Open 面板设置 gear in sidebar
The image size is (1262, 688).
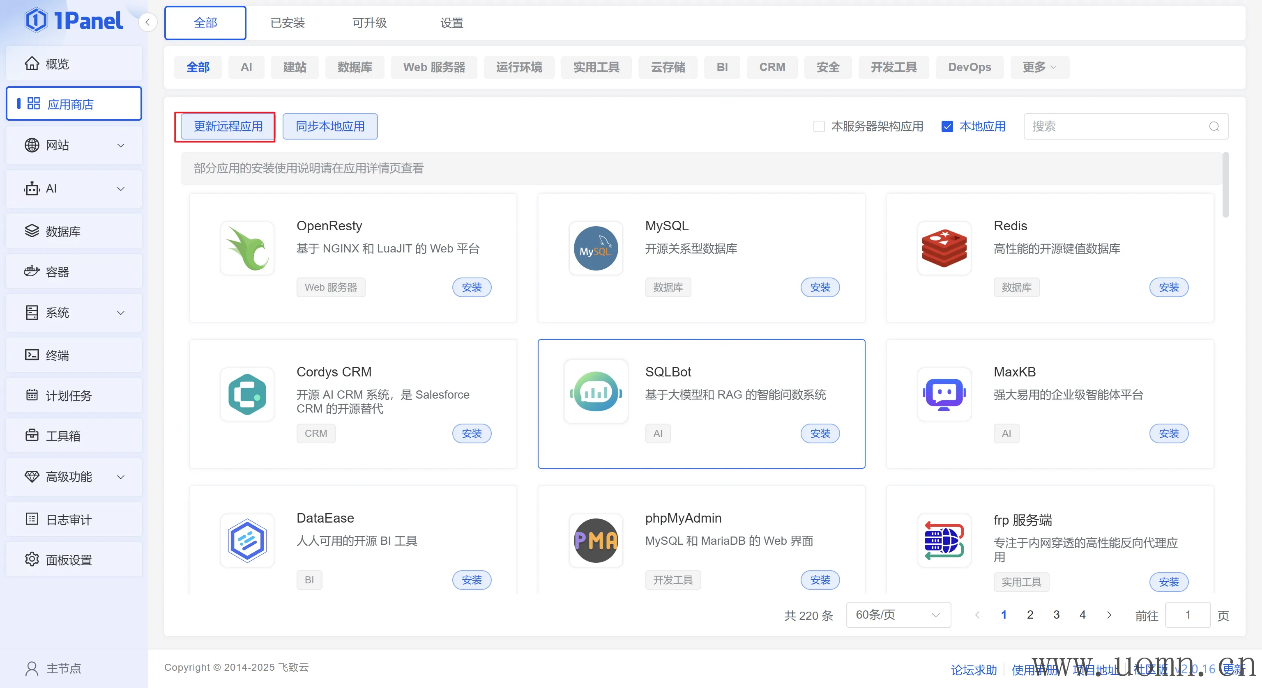click(32, 559)
